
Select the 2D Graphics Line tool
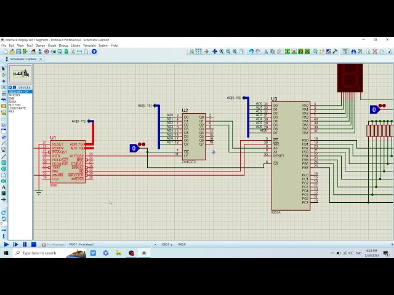click(x=4, y=156)
